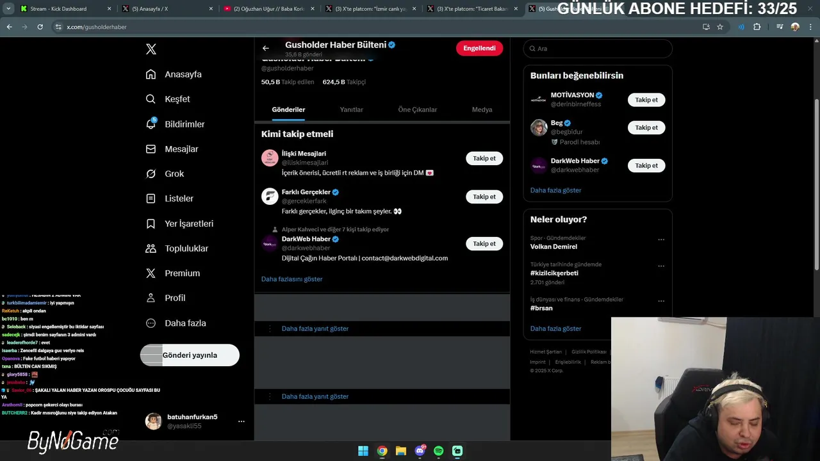820x461 pixels.
Task: Follow İlişki Mesajları with Takip et
Action: coord(484,158)
